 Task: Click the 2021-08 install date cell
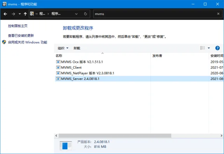pyautogui.click(x=217, y=79)
